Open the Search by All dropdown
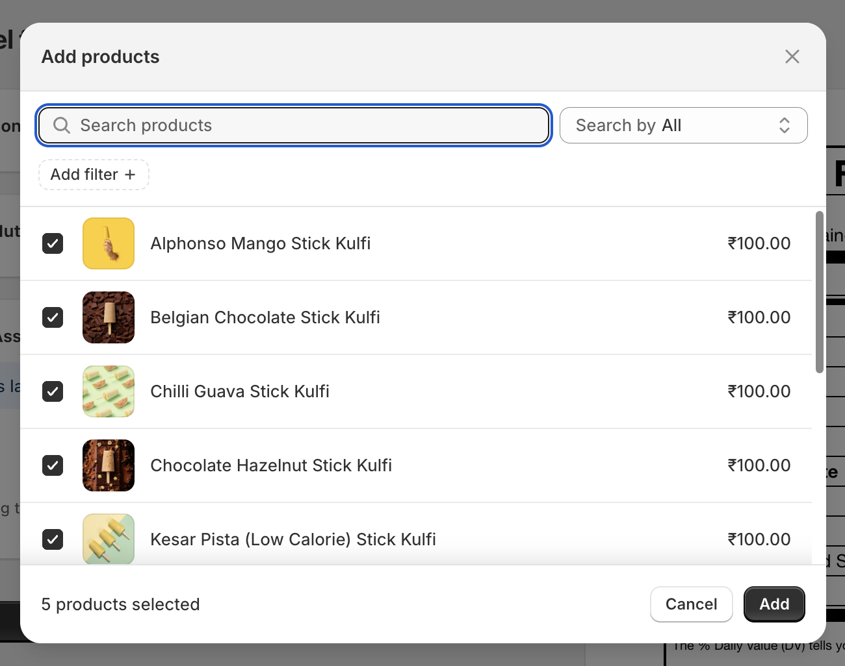The image size is (845, 666). [x=683, y=125]
